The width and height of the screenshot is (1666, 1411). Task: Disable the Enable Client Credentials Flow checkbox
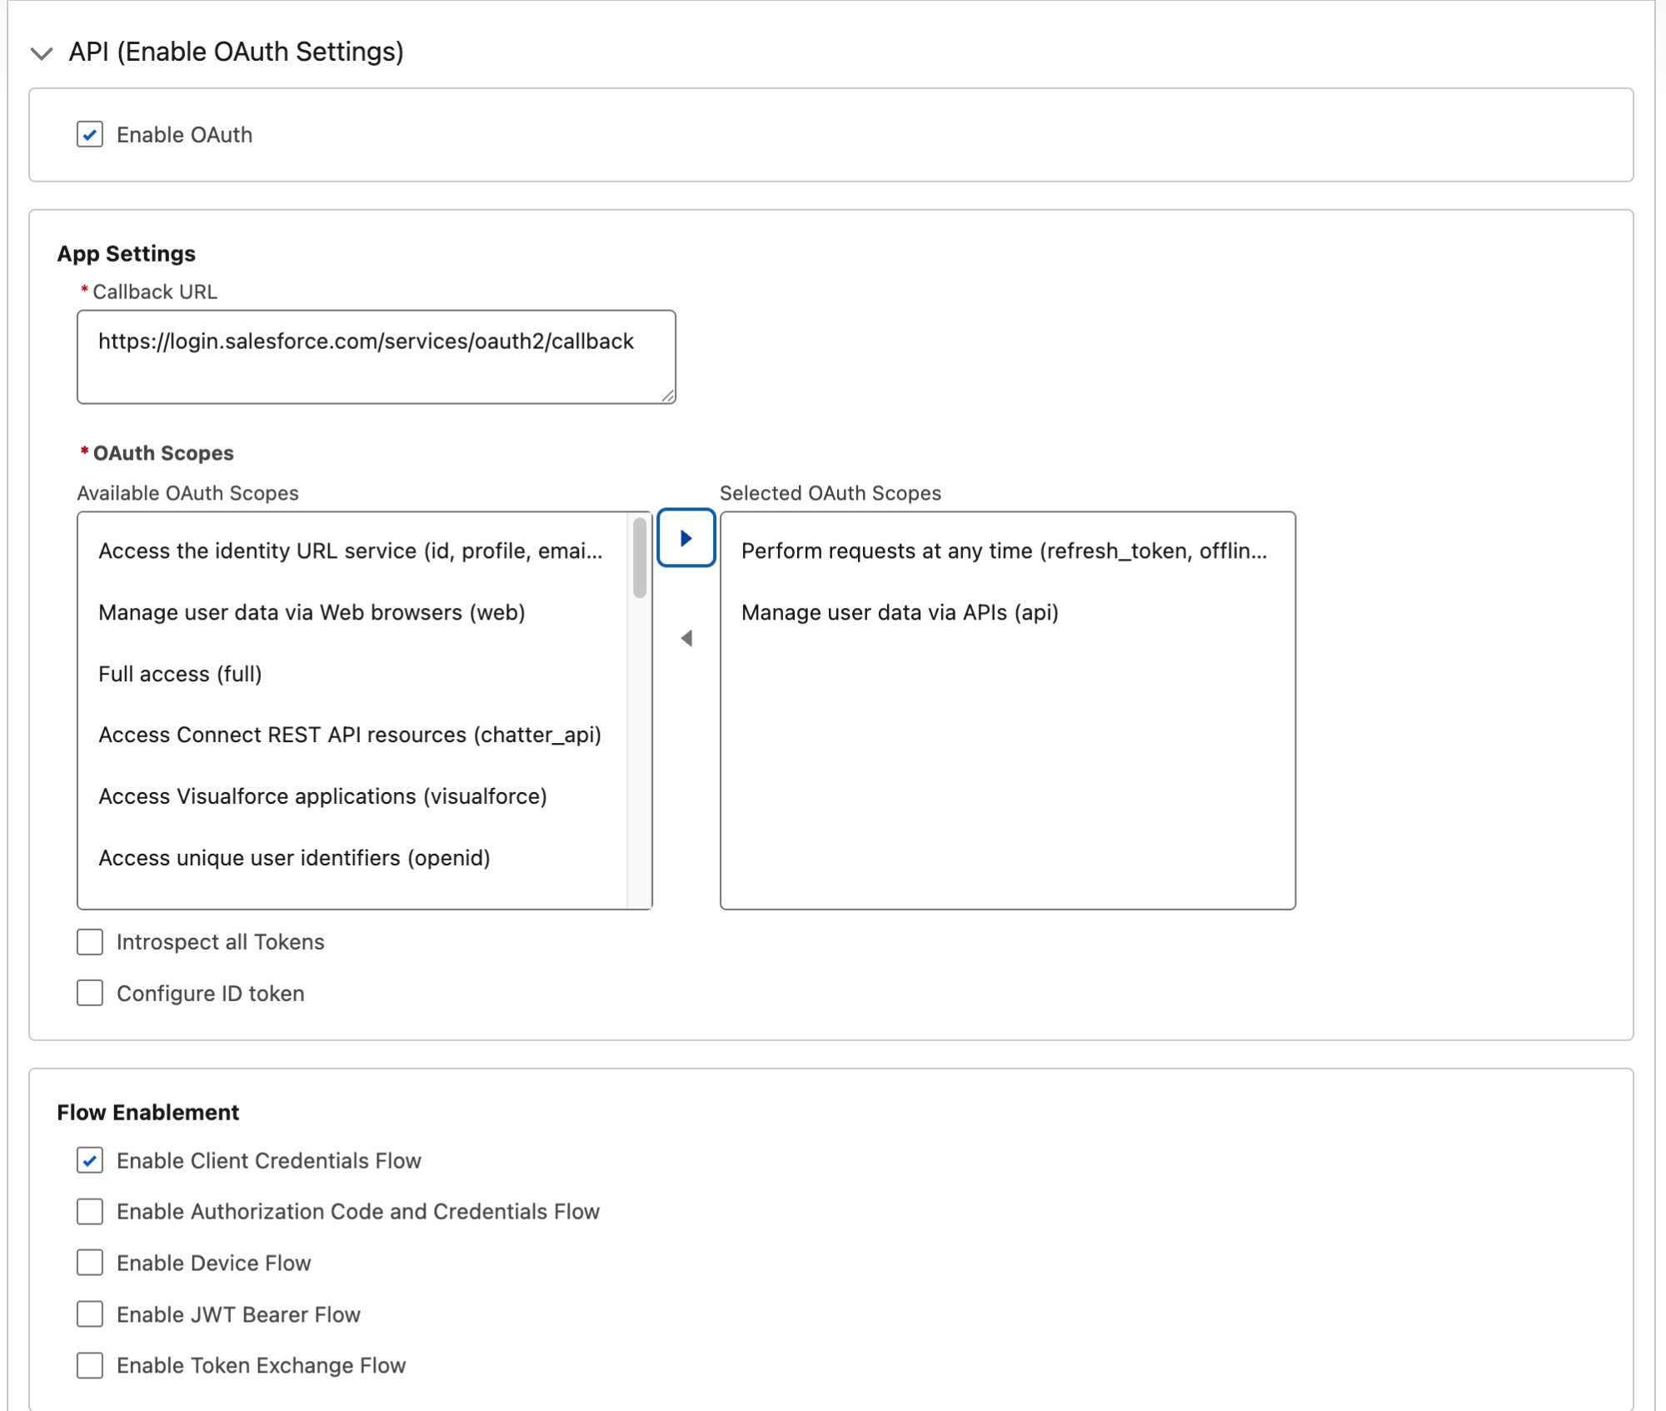click(89, 1160)
